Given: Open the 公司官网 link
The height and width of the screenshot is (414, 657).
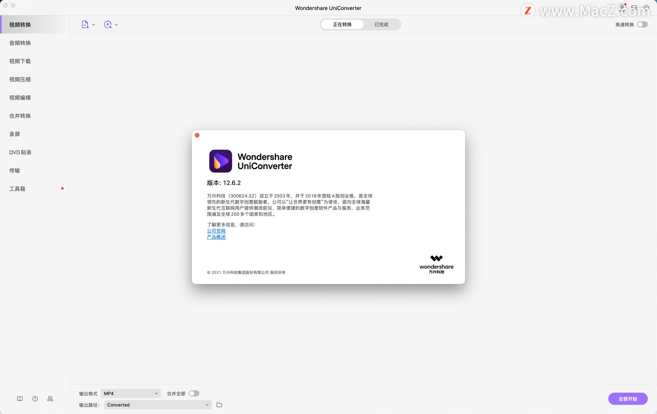Looking at the screenshot, I should [216, 231].
